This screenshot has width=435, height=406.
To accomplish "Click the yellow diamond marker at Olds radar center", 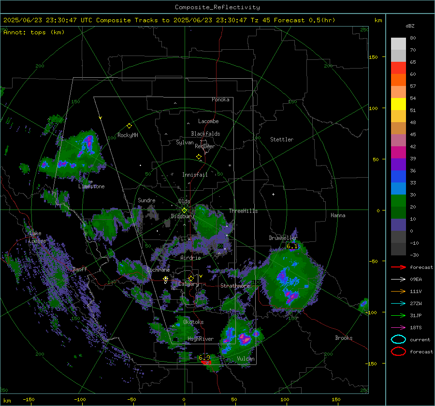I will pyautogui.click(x=184, y=210).
